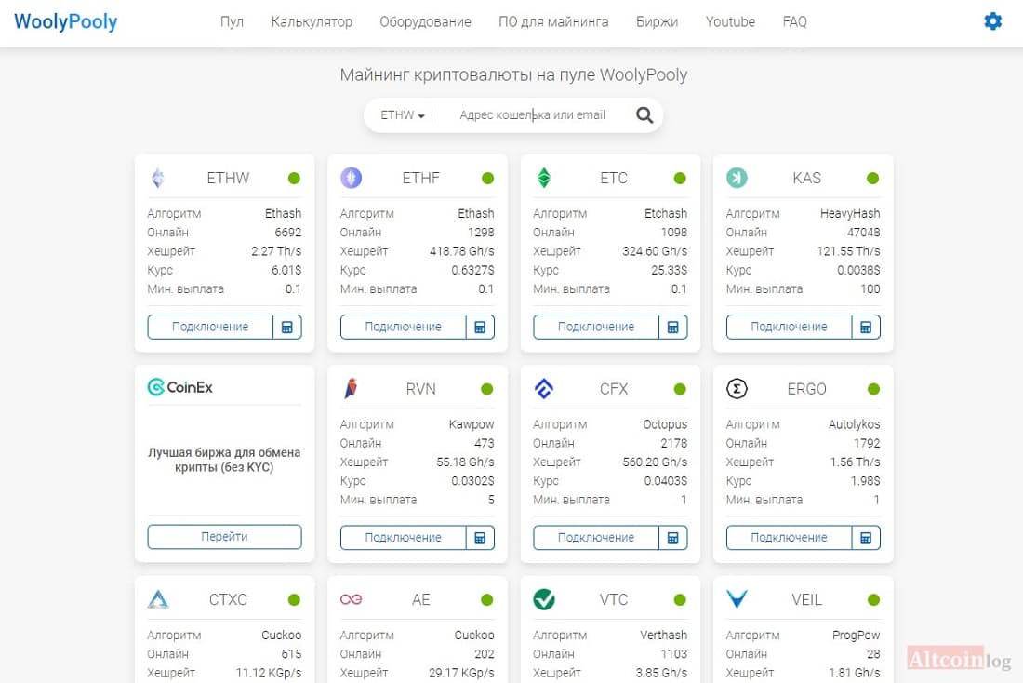
Task: Open the Пул menu item
Action: click(x=232, y=21)
